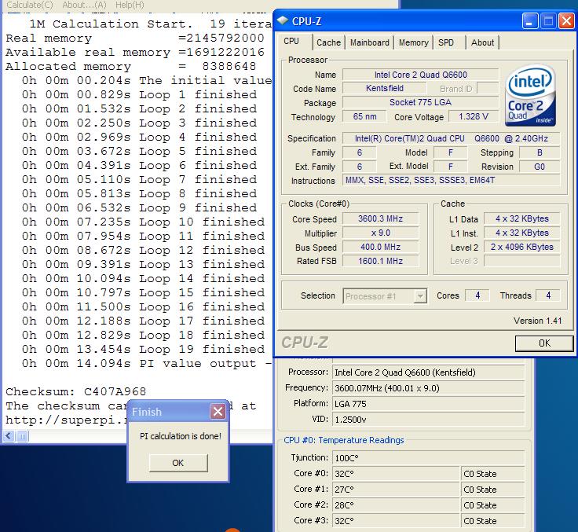Switch to the SPD tab in CPU-Z
Screen dimensions: 578x532
click(445, 42)
